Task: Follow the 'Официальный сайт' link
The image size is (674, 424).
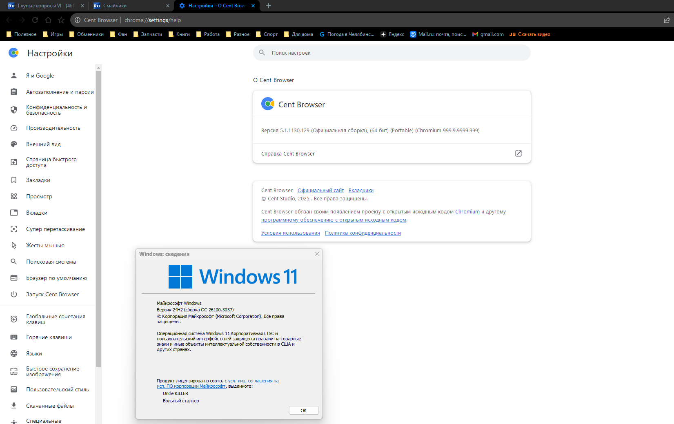Action: [320, 191]
